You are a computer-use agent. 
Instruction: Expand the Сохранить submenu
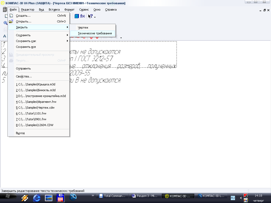click(x=39, y=35)
